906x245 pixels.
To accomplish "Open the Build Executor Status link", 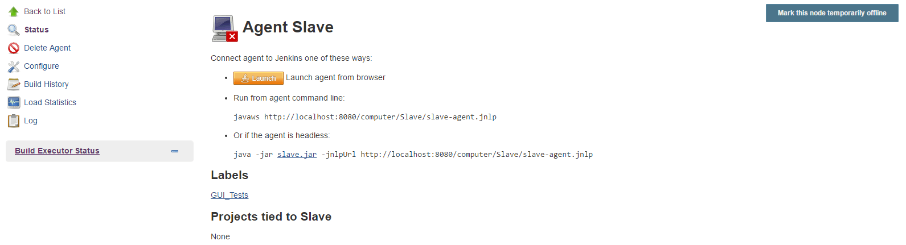I will 57,151.
